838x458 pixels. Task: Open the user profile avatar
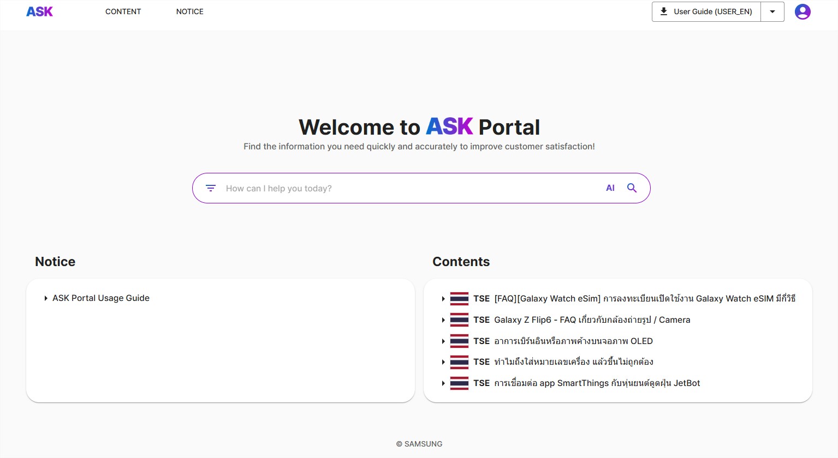tap(803, 11)
